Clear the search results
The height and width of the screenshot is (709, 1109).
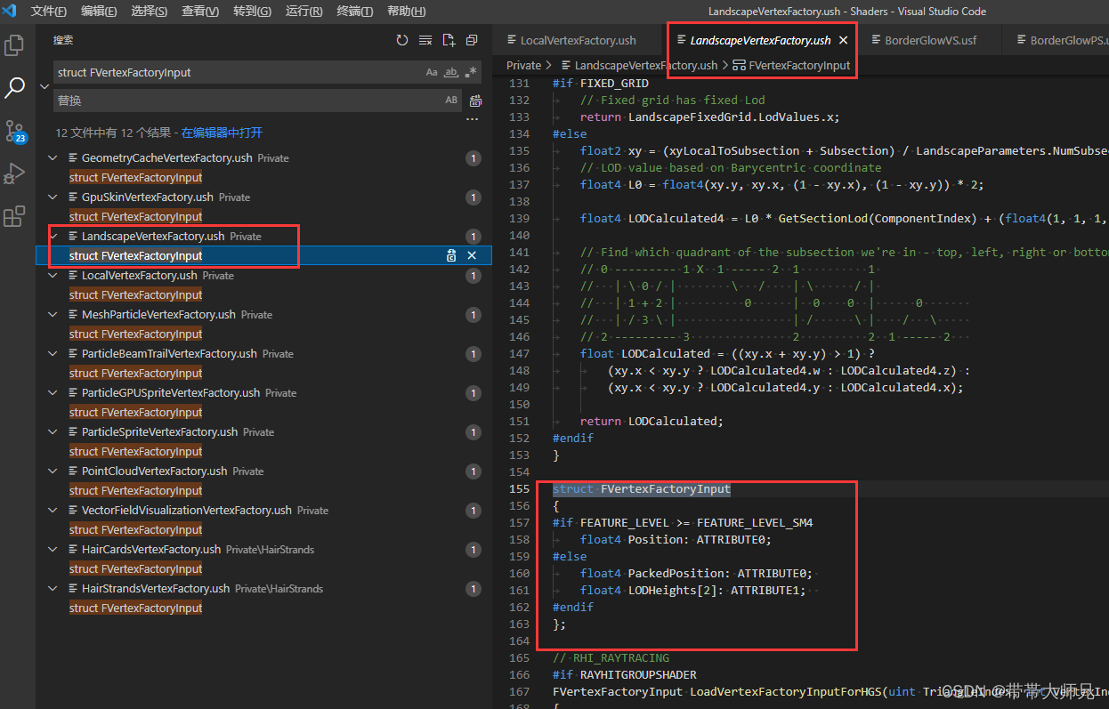tap(425, 40)
